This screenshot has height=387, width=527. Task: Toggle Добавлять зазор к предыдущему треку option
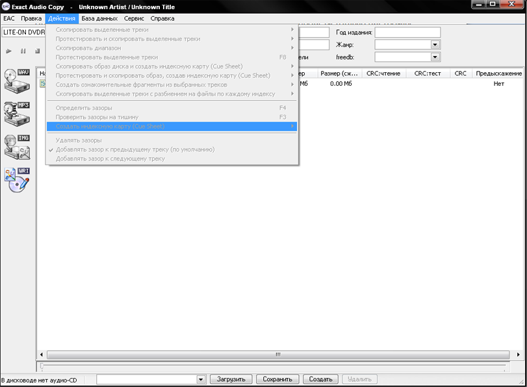point(172,150)
